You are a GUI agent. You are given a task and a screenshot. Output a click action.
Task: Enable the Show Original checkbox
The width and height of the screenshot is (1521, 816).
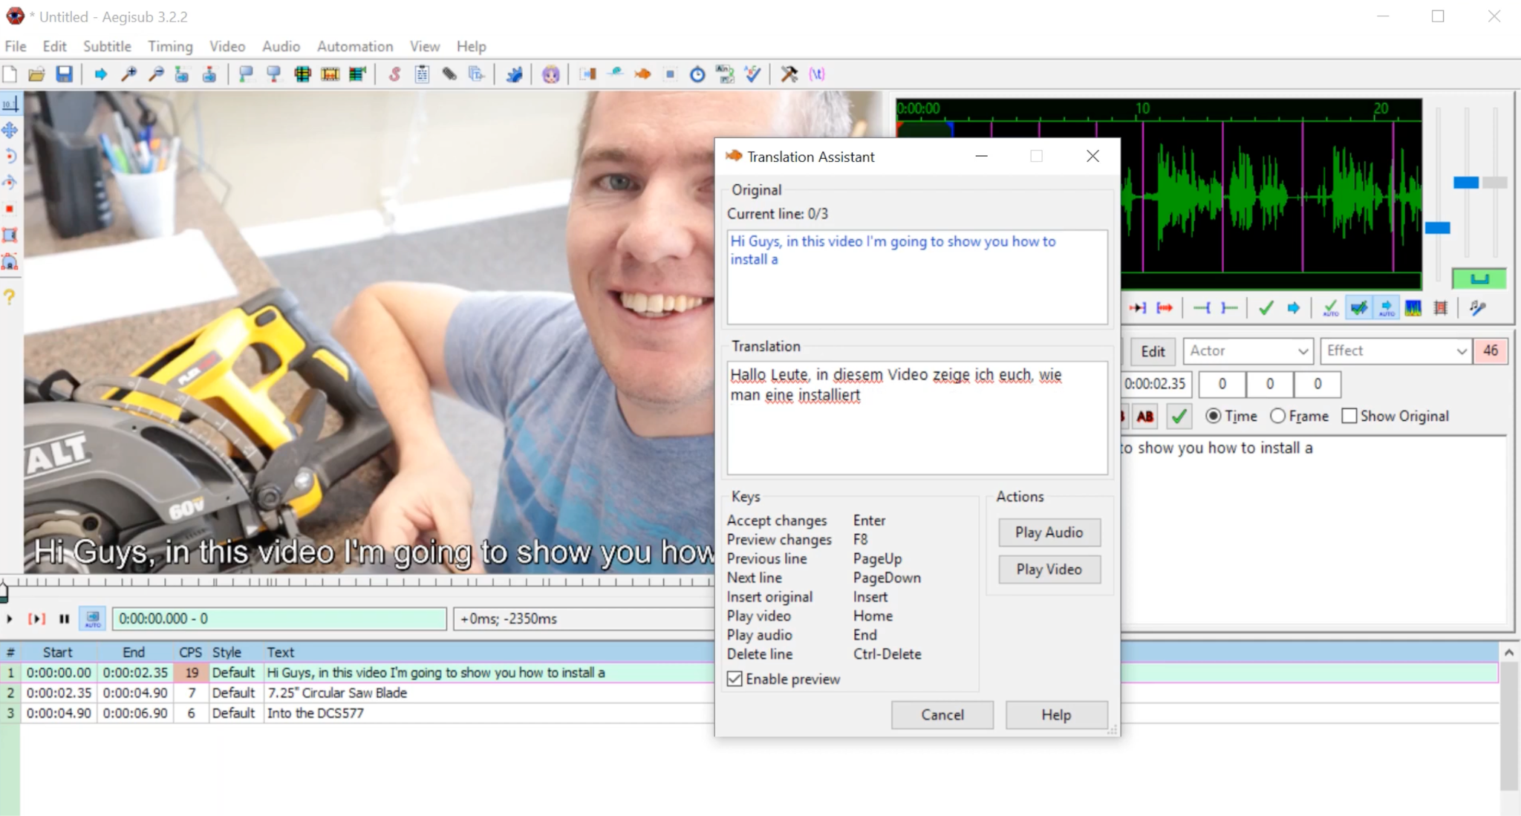pos(1350,416)
